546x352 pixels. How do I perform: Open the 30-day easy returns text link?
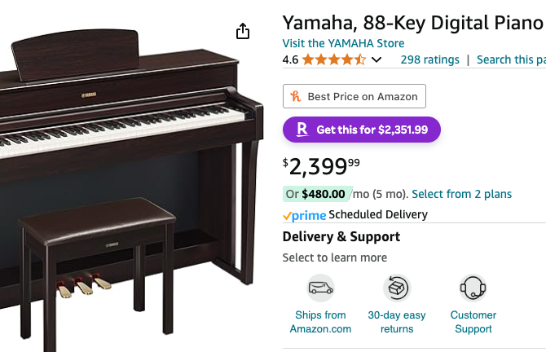[x=397, y=322]
